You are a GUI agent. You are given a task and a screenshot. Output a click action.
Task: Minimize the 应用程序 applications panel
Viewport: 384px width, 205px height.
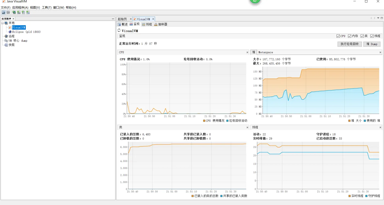[113, 19]
